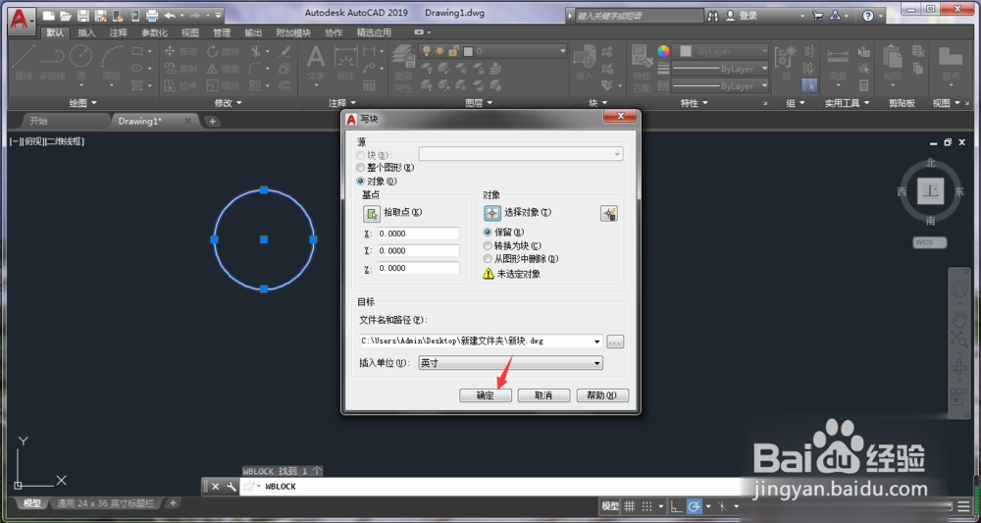Switch to the Insert (插入) ribbon tab
Viewport: 981px width, 523px height.
(87, 32)
